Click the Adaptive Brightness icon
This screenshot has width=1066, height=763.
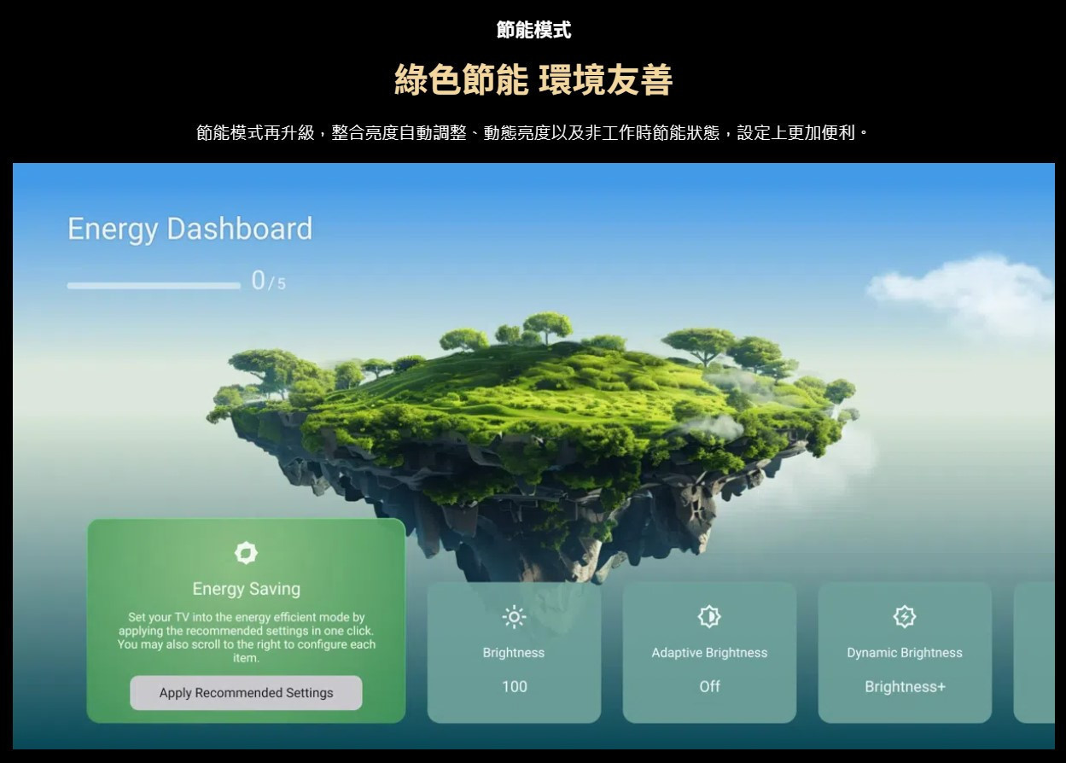(709, 616)
